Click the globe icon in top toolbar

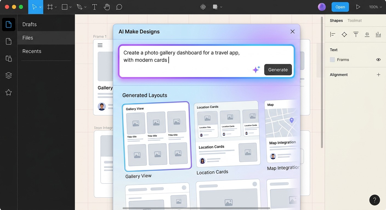point(203,7)
